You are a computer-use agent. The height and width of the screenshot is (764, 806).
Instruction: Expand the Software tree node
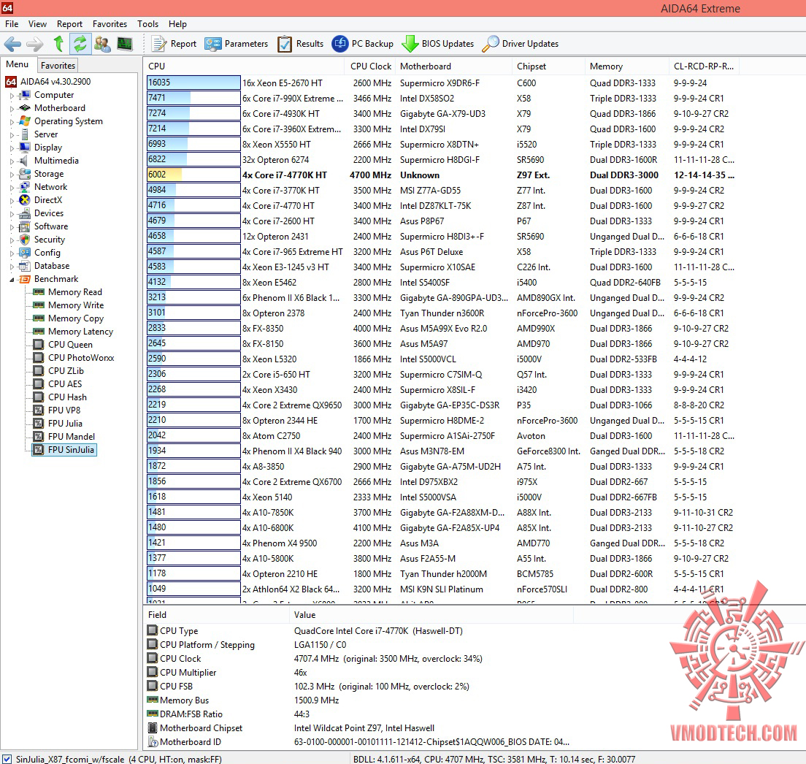point(12,226)
